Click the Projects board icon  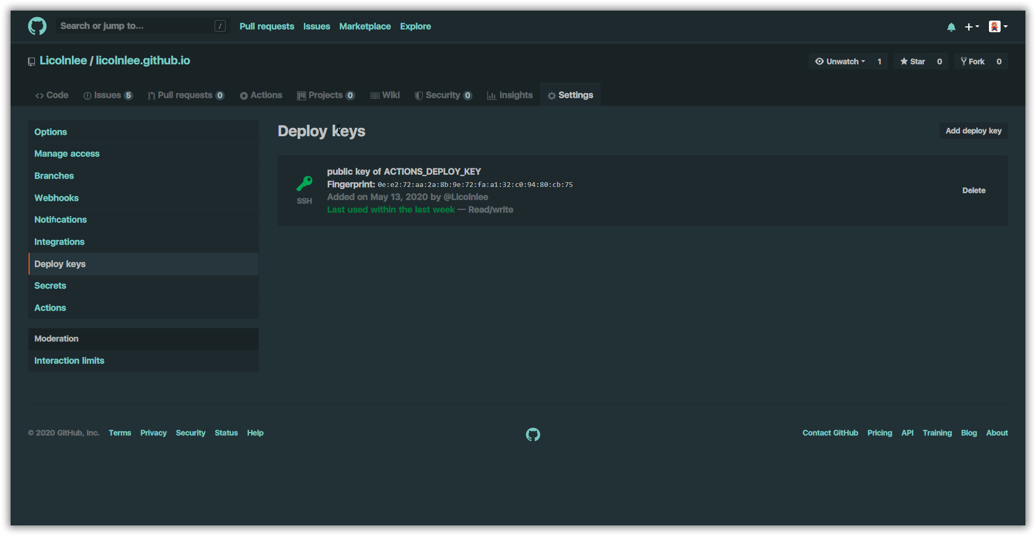(301, 96)
